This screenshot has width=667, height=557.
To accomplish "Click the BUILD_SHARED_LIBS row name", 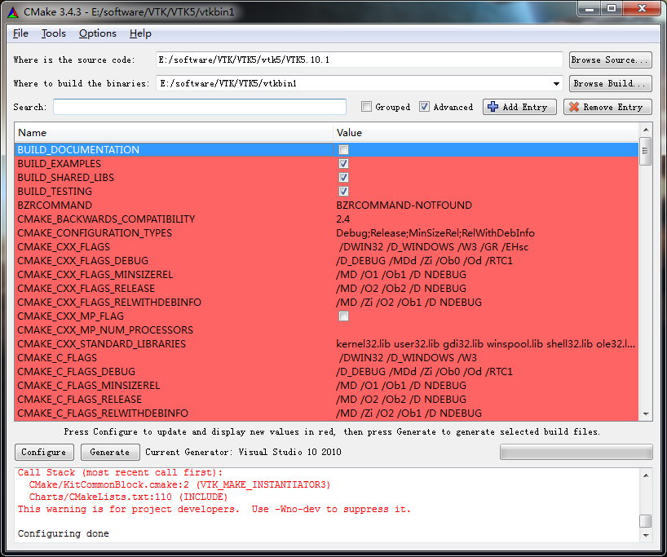I will pyautogui.click(x=65, y=178).
